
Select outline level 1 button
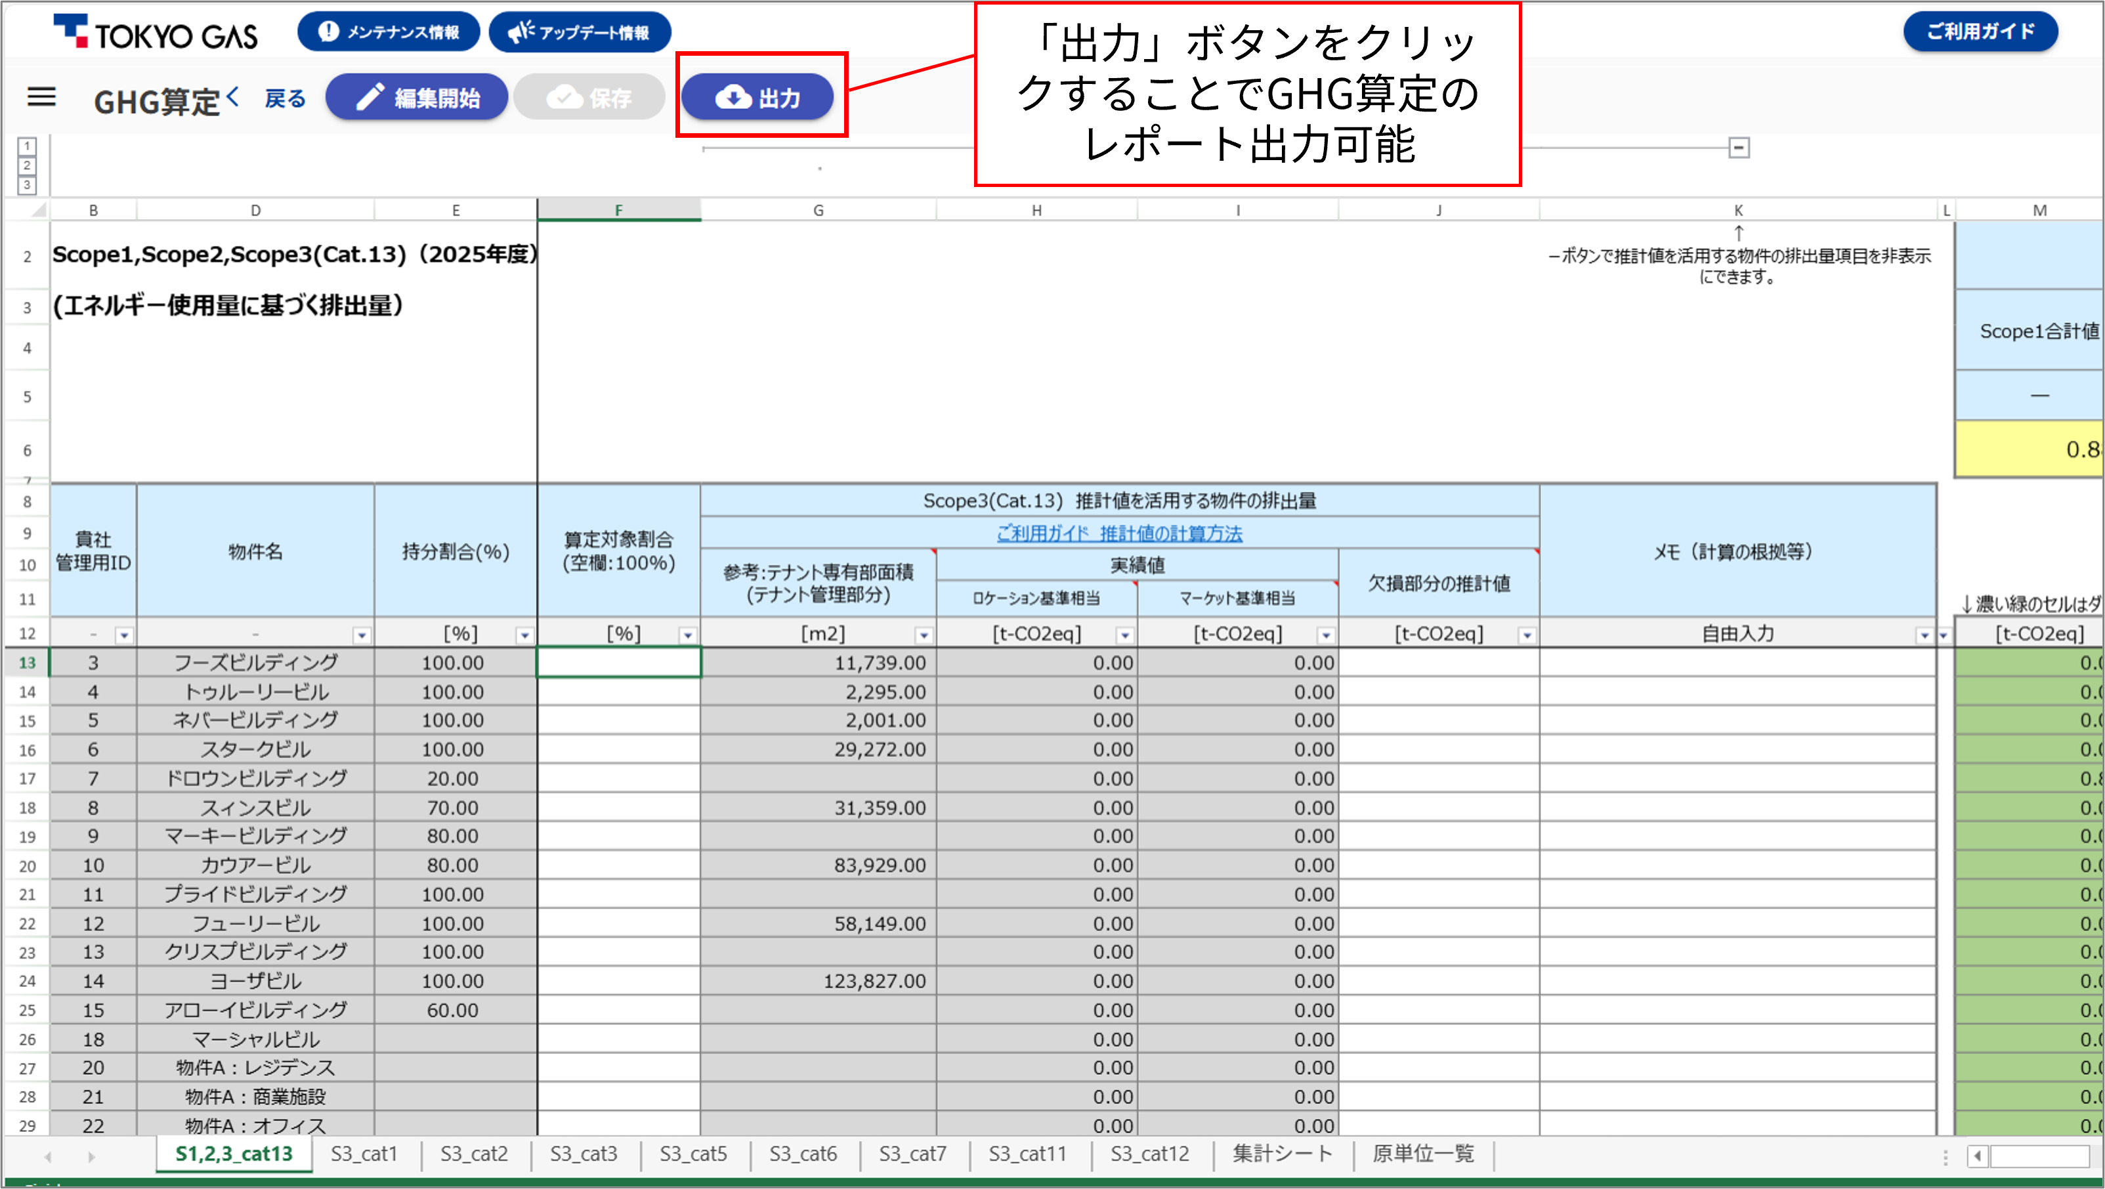click(x=27, y=146)
